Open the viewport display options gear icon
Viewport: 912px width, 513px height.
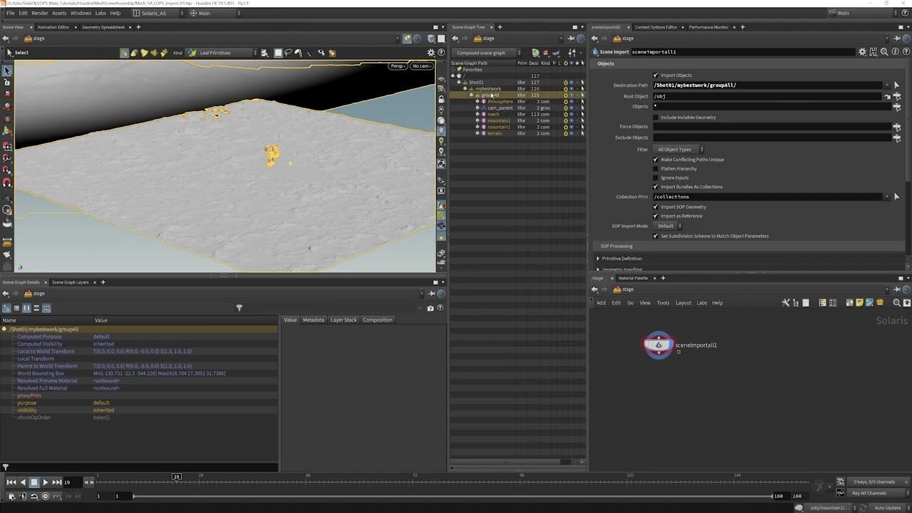pos(431,53)
